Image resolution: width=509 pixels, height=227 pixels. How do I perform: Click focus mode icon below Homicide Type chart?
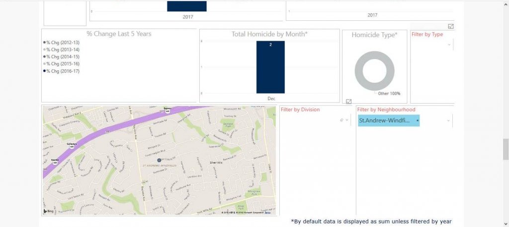(348, 101)
